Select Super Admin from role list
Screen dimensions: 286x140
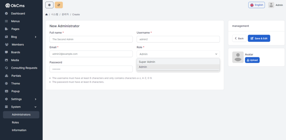coord(147,62)
